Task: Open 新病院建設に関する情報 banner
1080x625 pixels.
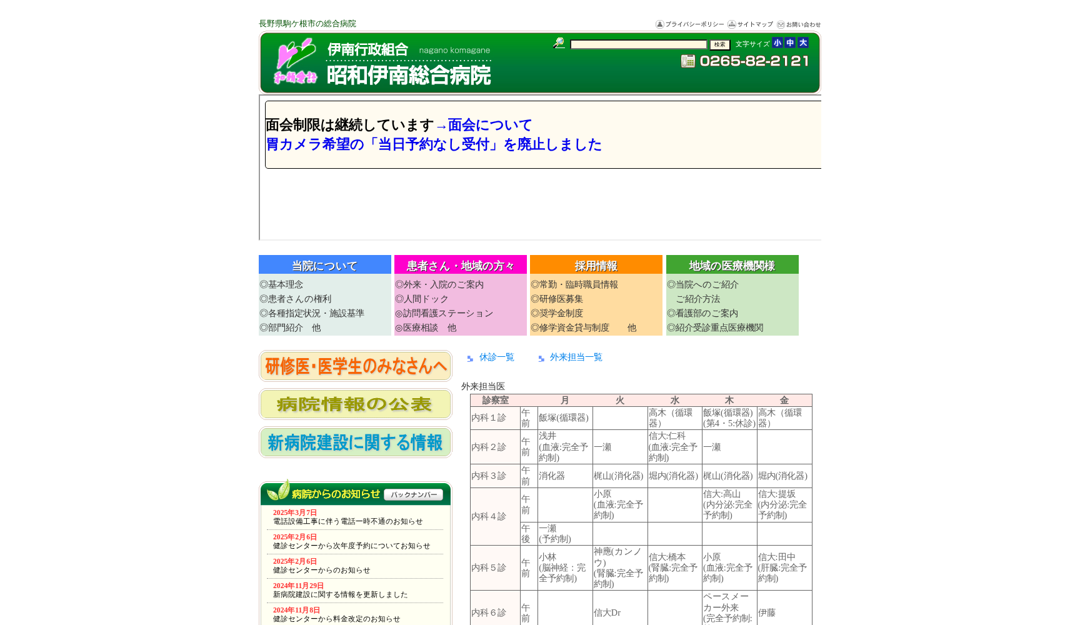Action: (x=355, y=442)
